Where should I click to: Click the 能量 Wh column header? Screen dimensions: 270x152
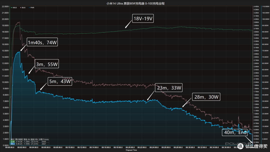click(34, 139)
